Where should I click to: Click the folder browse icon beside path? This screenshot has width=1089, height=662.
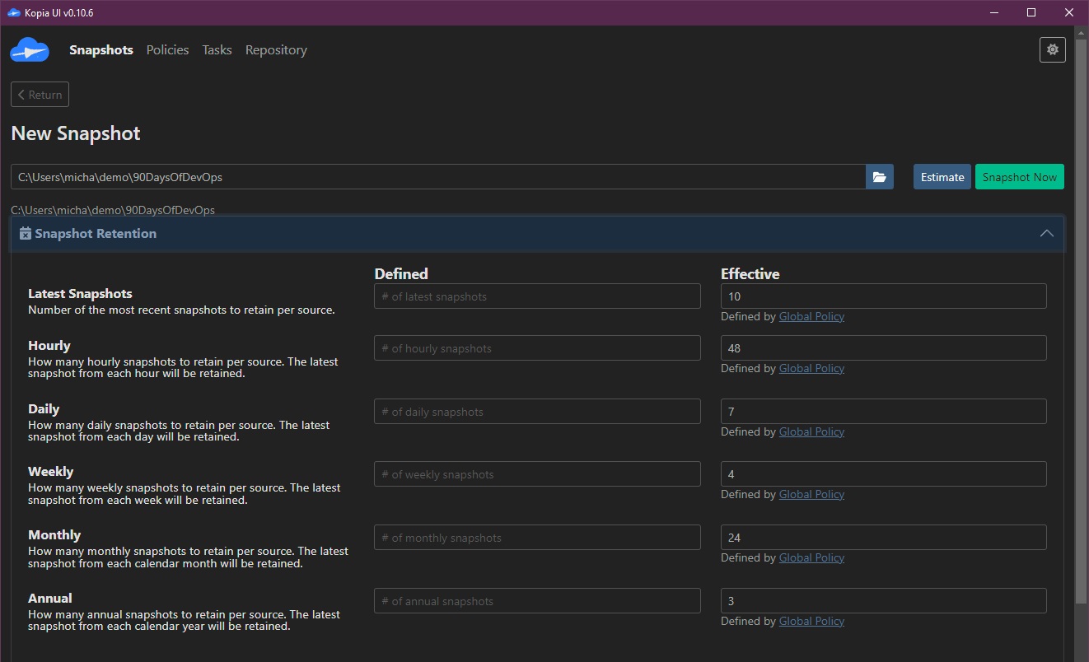(x=879, y=177)
